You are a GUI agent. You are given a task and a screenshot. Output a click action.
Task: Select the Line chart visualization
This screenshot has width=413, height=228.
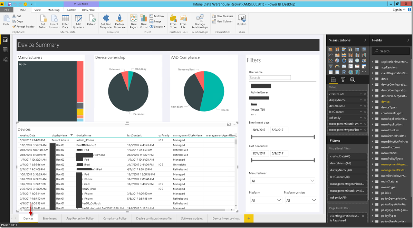click(330, 55)
